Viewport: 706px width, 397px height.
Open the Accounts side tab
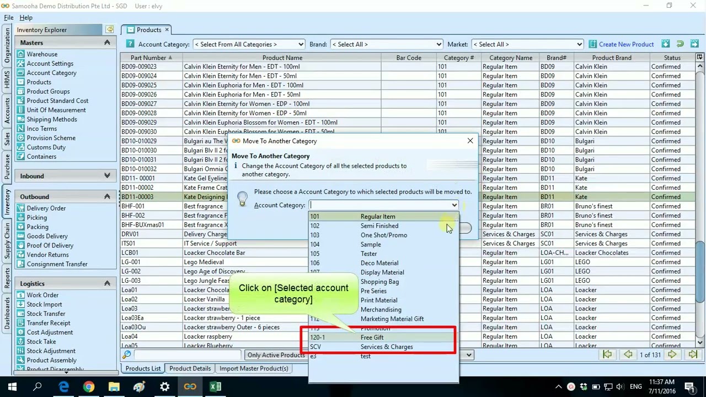coord(7,110)
